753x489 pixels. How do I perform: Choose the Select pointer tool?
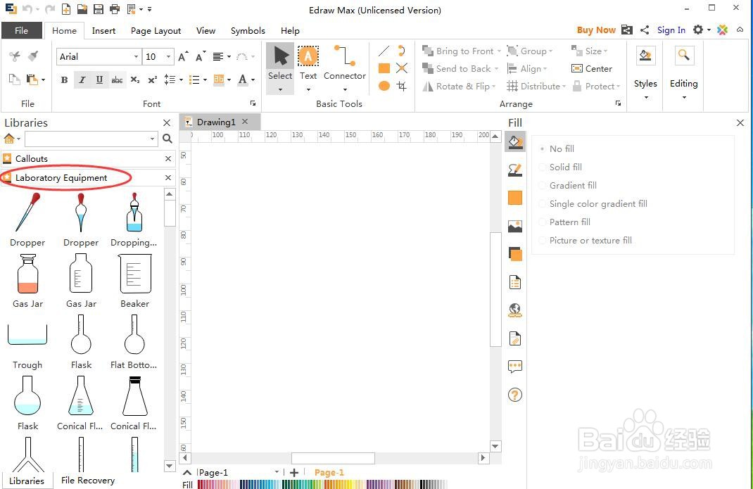click(280, 68)
